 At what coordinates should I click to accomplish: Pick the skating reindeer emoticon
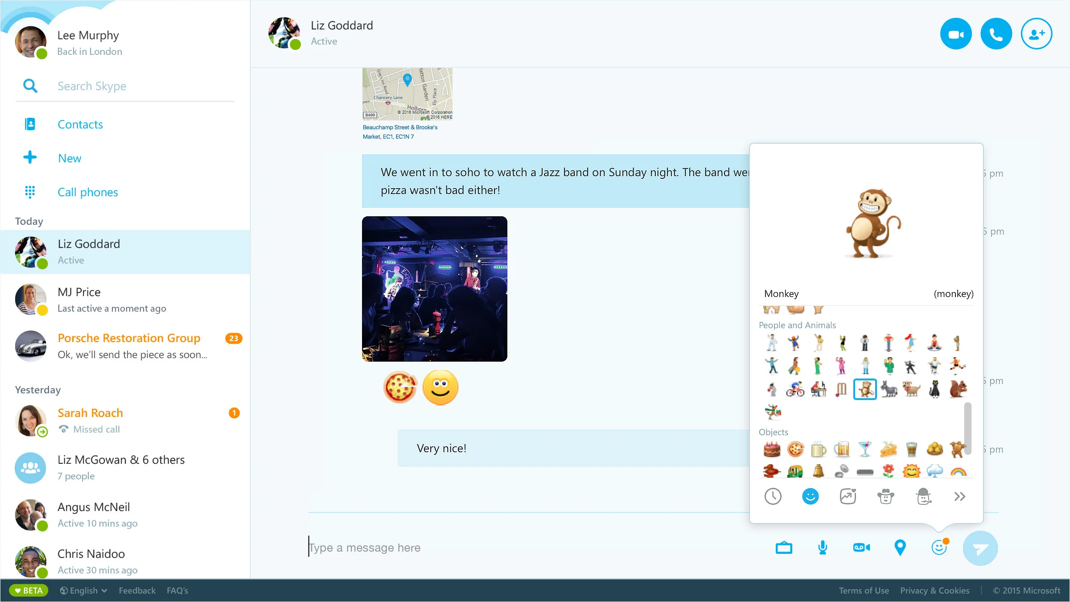click(773, 412)
